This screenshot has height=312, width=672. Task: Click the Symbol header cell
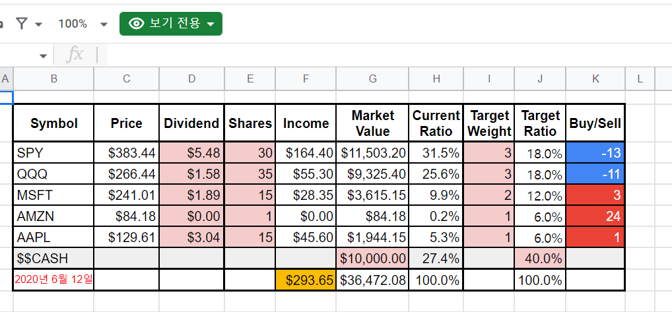(x=53, y=123)
